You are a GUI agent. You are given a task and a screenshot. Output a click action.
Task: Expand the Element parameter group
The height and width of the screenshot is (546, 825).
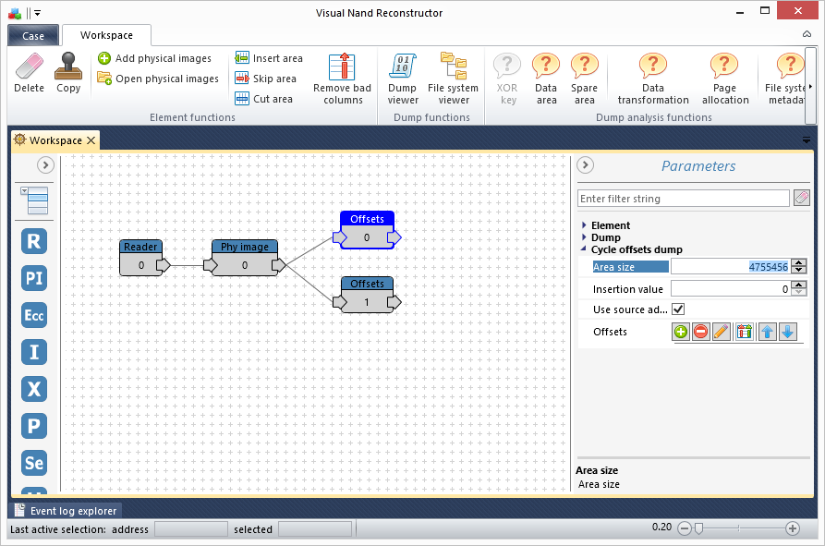coord(584,225)
